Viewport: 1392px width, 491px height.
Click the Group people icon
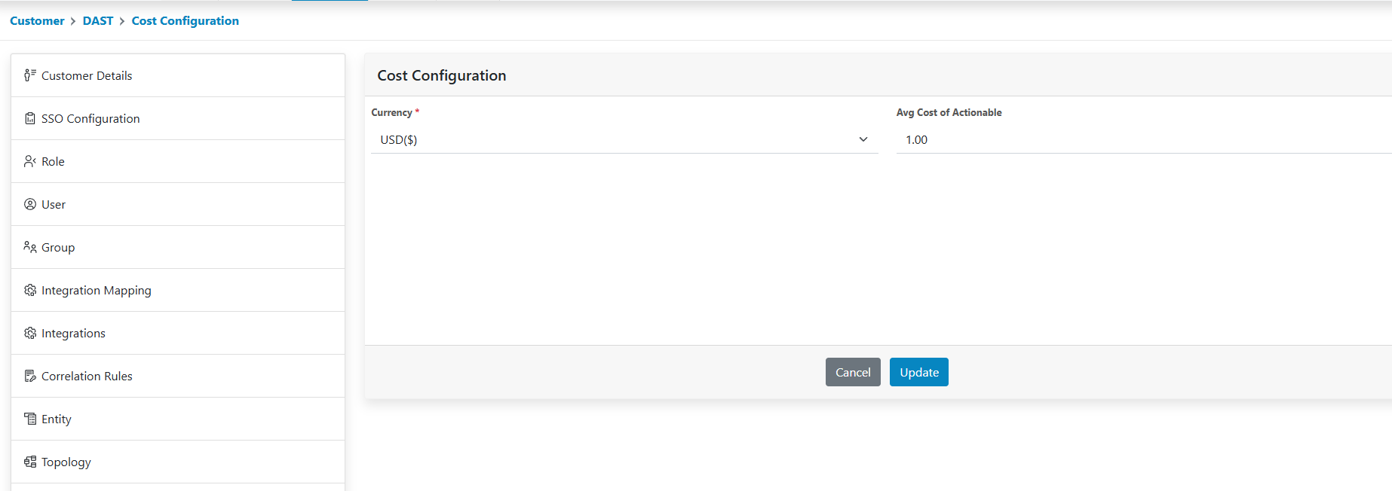pyautogui.click(x=30, y=247)
